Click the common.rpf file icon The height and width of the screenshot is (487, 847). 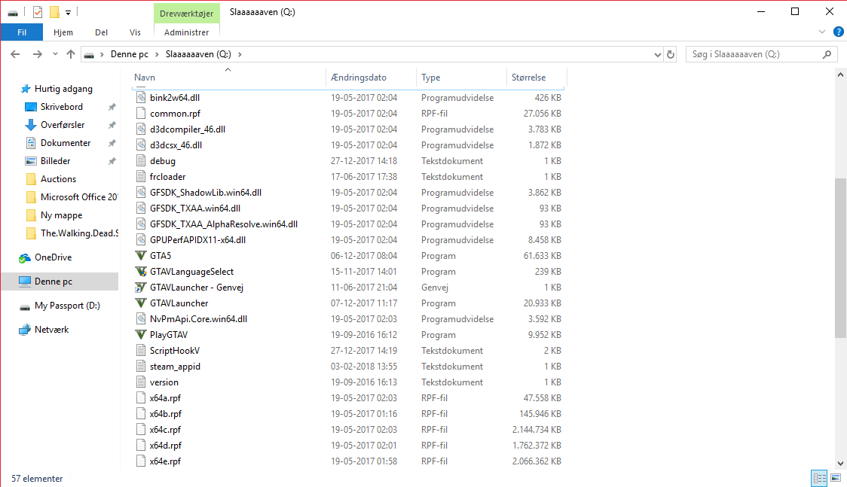[x=140, y=113]
